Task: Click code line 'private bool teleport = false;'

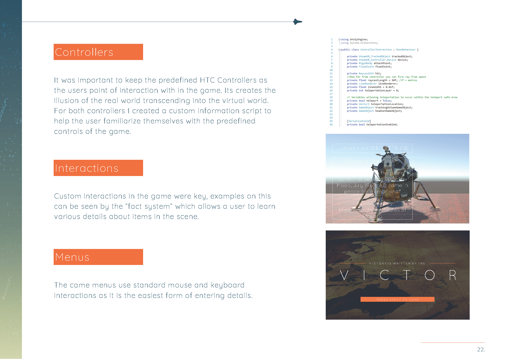Action: [369, 101]
